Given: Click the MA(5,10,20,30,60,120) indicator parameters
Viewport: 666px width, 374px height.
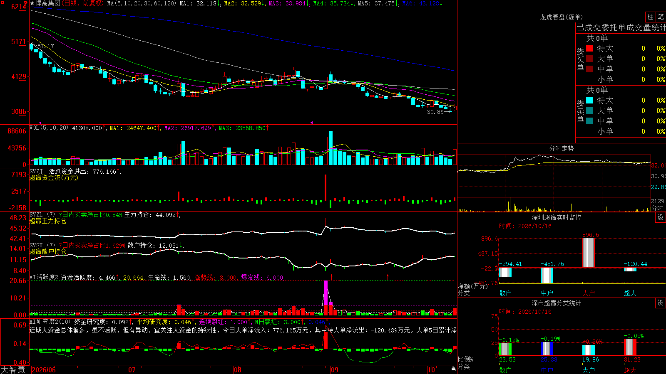Looking at the screenshot, I should tap(142, 3).
